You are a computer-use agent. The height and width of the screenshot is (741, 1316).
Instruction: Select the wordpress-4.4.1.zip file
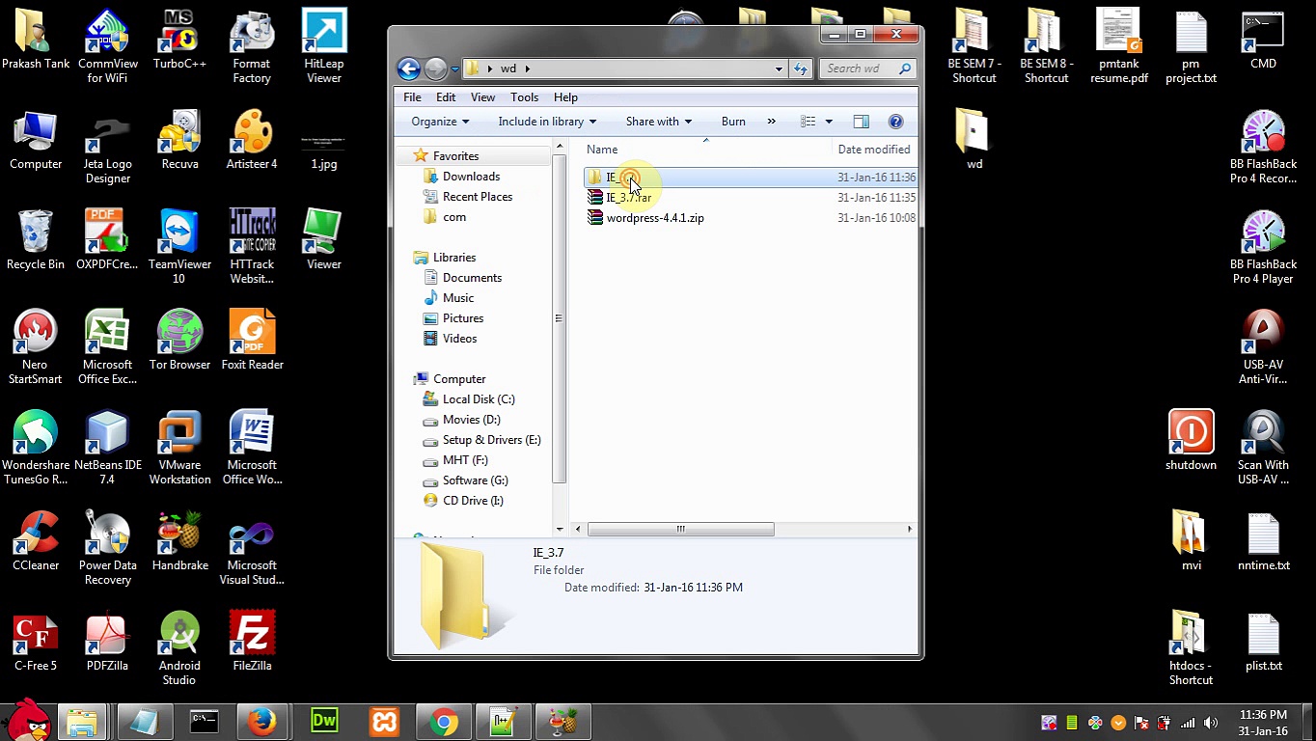pos(655,218)
